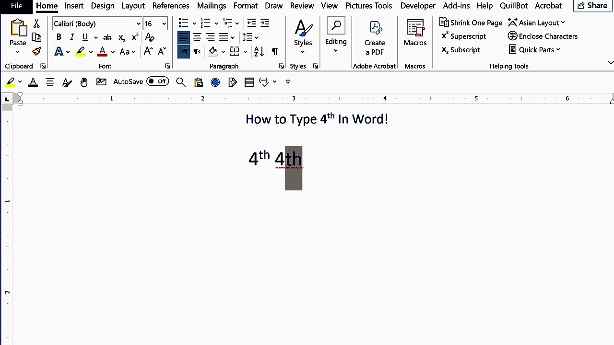Toggle Show/Hide paragraph marks
Image resolution: width=614 pixels, height=345 pixels.
point(274,51)
